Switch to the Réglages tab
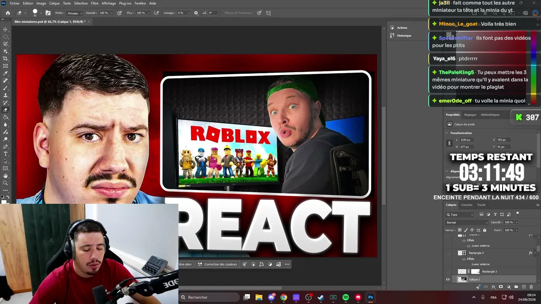Screen dimensions: 541x304 click(470, 115)
